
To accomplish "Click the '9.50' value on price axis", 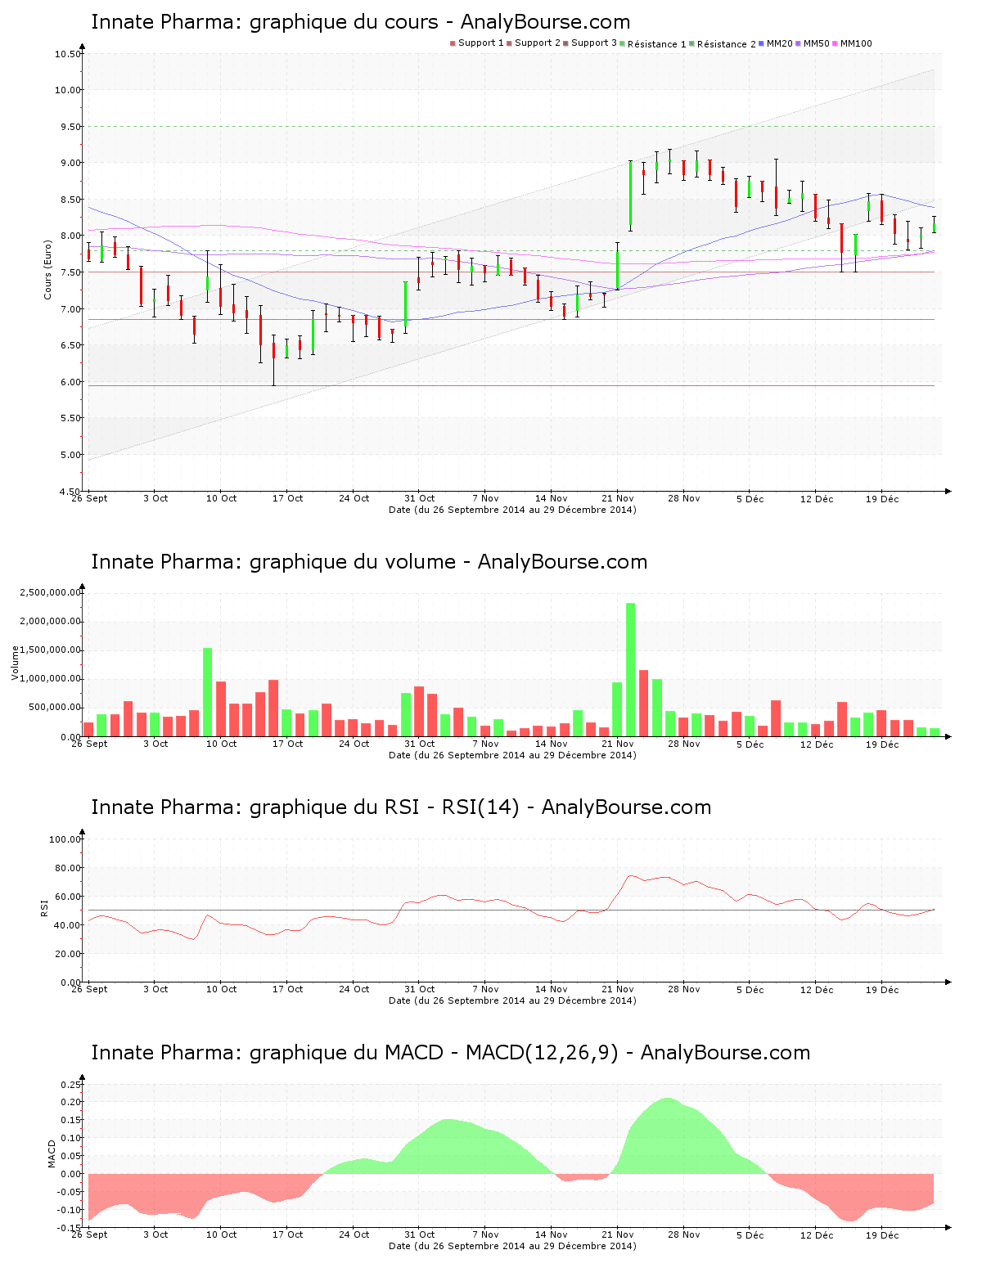I will [70, 127].
